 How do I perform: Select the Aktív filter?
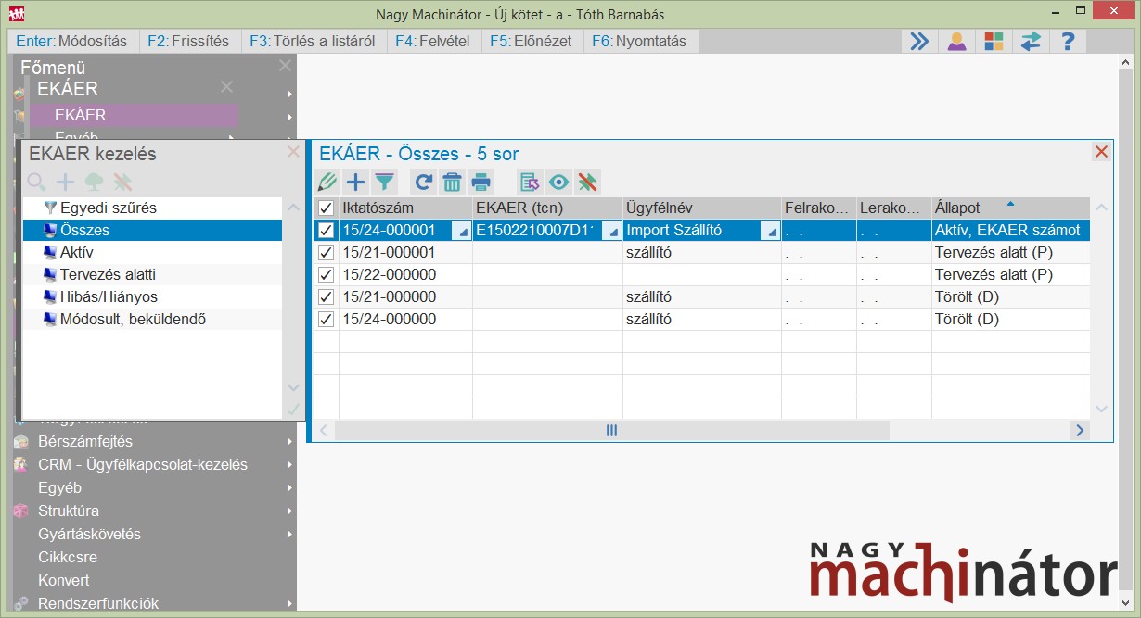[x=152, y=252]
